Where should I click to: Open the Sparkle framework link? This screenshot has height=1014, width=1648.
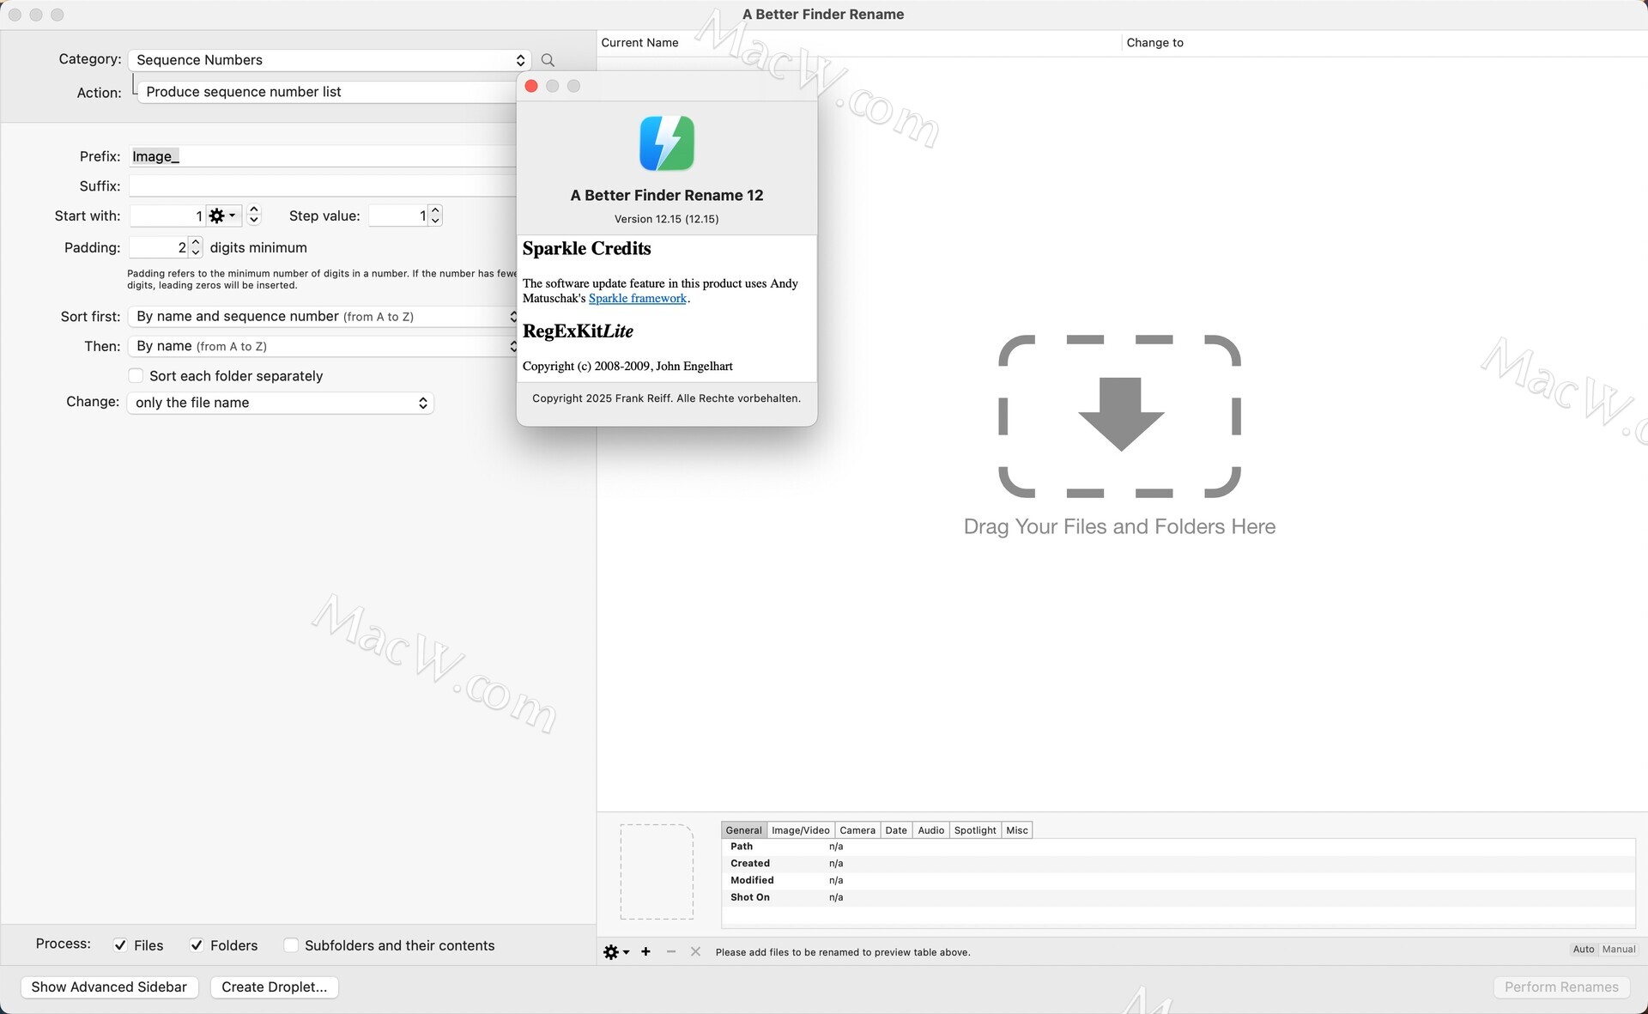pyautogui.click(x=638, y=299)
